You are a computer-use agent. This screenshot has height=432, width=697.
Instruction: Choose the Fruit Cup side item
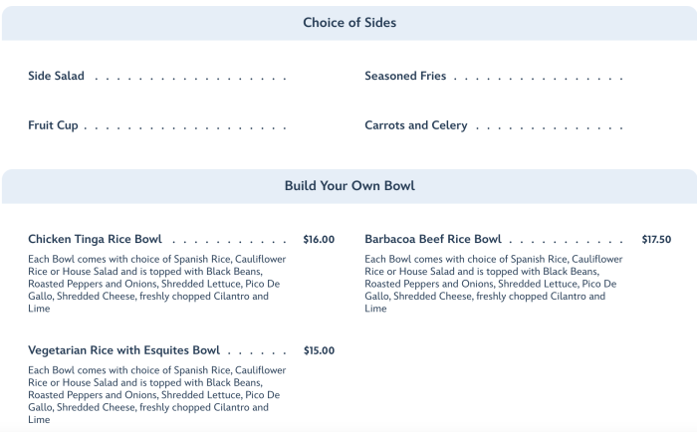[x=53, y=126]
